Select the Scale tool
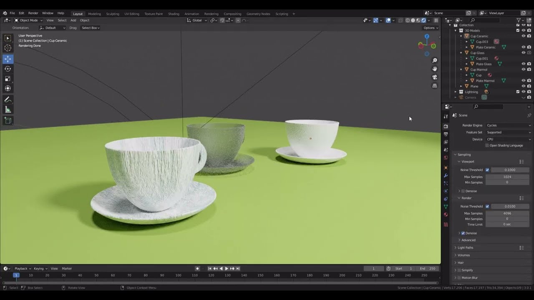The height and width of the screenshot is (300, 534). point(8,78)
